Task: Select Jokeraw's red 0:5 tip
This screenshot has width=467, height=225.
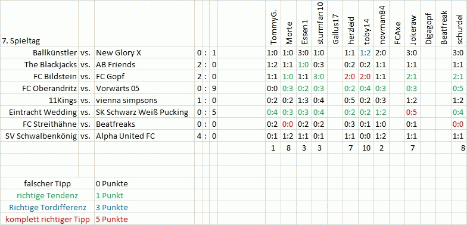Action: tap(412, 112)
